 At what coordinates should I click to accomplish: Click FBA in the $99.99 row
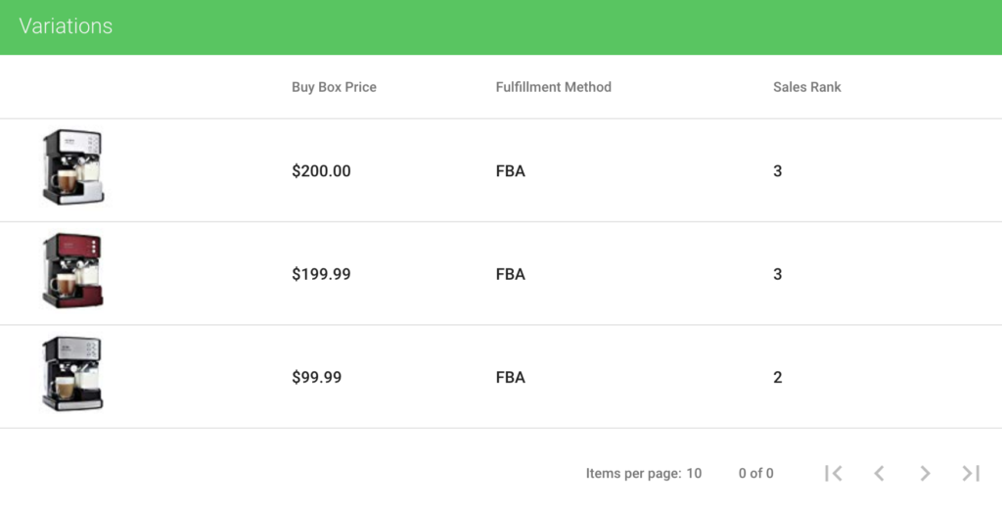point(511,377)
